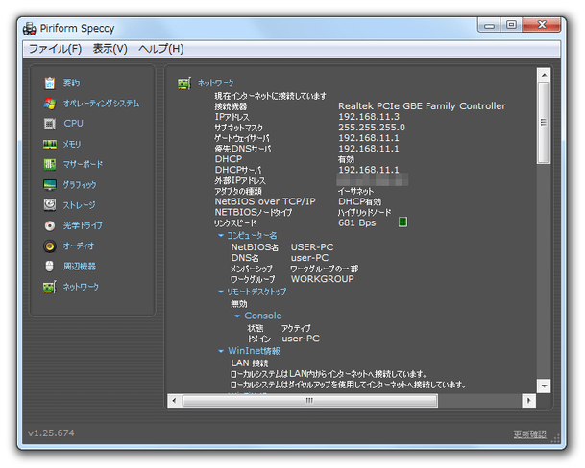
Task: Open the 要約 summary icon in sidebar
Action: pyautogui.click(x=50, y=82)
